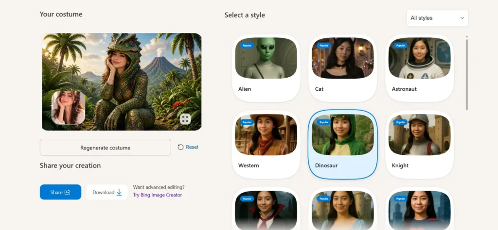Screen dimensions: 498x230
Task: Choose the Knight style card
Action: (419, 145)
